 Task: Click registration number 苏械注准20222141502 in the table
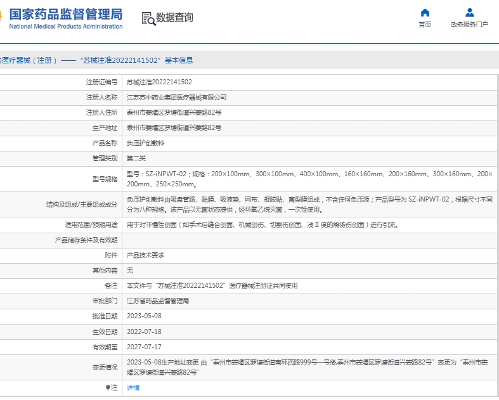(159, 82)
